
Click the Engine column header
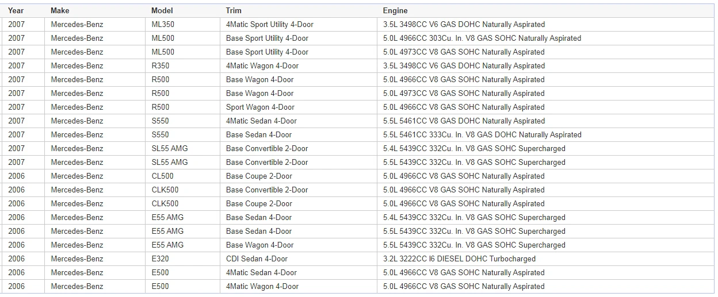395,10
